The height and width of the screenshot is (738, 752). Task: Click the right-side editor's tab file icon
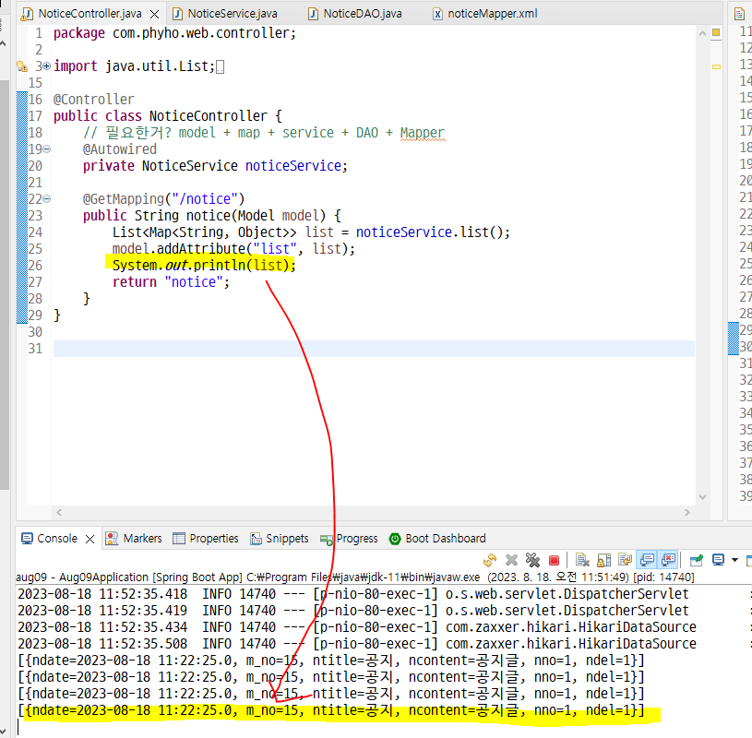739,14
